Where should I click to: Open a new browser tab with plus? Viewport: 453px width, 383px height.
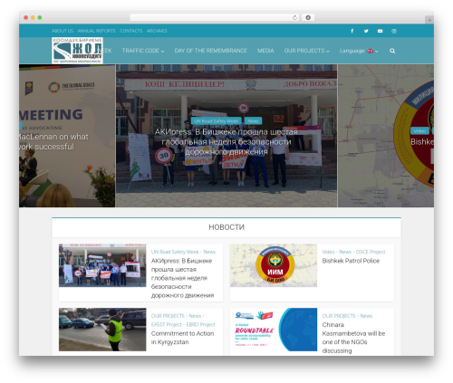point(429,20)
